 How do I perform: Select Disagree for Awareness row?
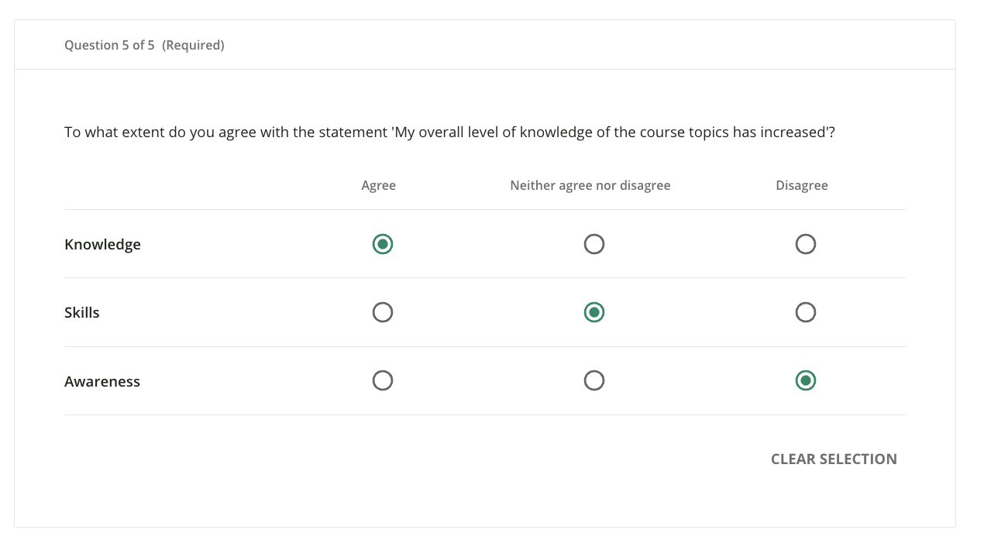click(x=805, y=380)
